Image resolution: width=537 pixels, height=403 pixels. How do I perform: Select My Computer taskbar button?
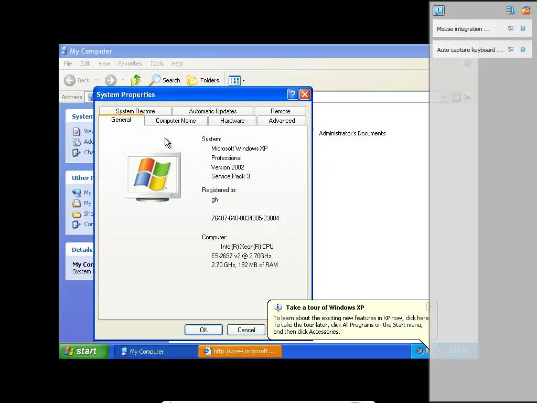click(156, 351)
